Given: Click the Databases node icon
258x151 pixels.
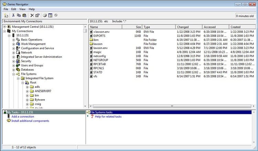Looking at the screenshot, I should (18, 70).
